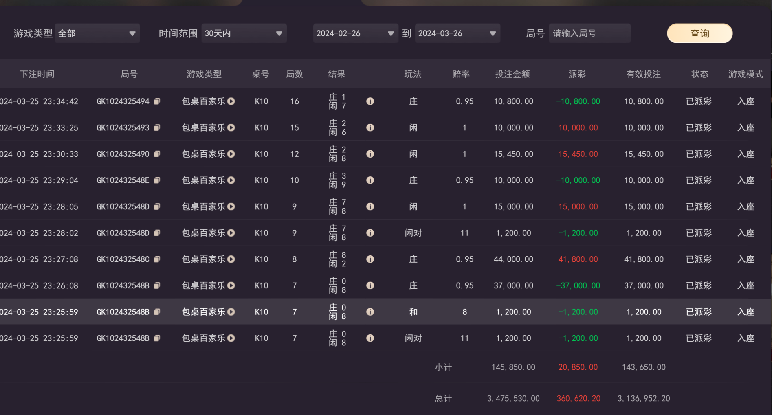772x415 pixels.
Task: Open start date picker 2024-02-26
Action: pyautogui.click(x=355, y=33)
